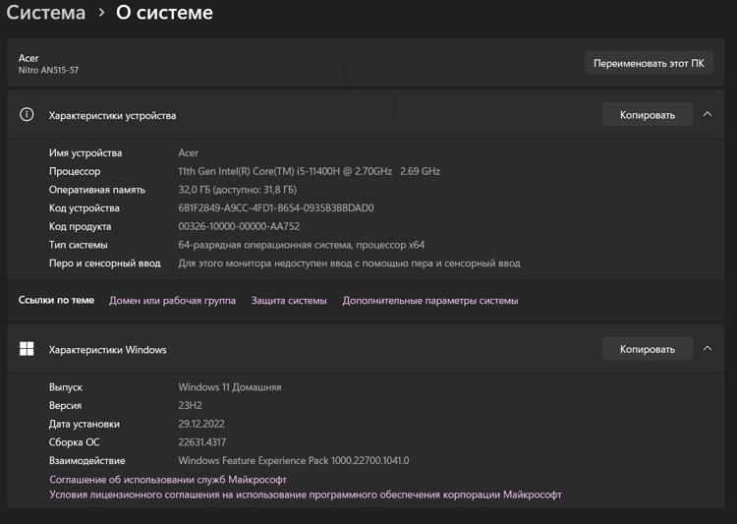Go back to Система in breadcrumb
The image size is (737, 524).
click(46, 13)
